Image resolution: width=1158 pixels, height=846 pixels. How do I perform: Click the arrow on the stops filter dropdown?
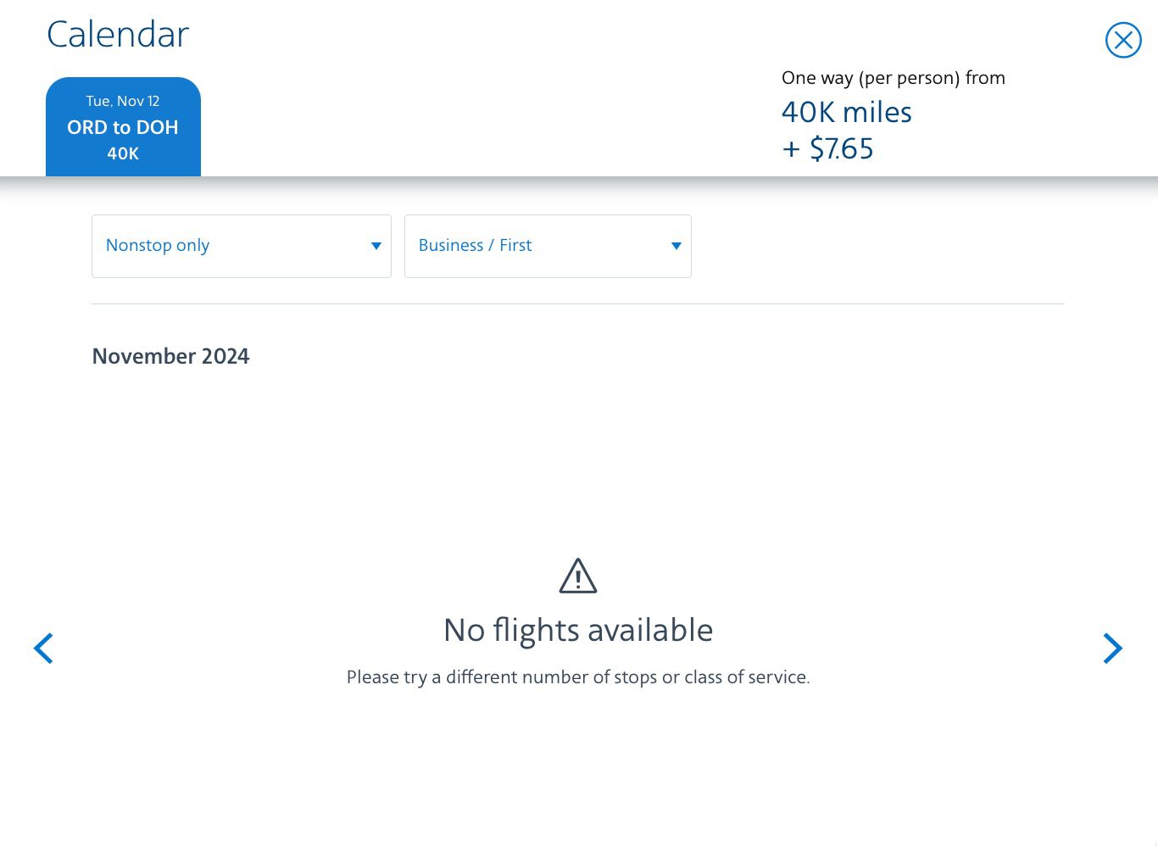(x=376, y=246)
